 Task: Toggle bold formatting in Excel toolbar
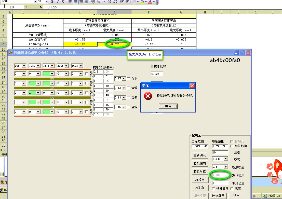coord(52,2)
